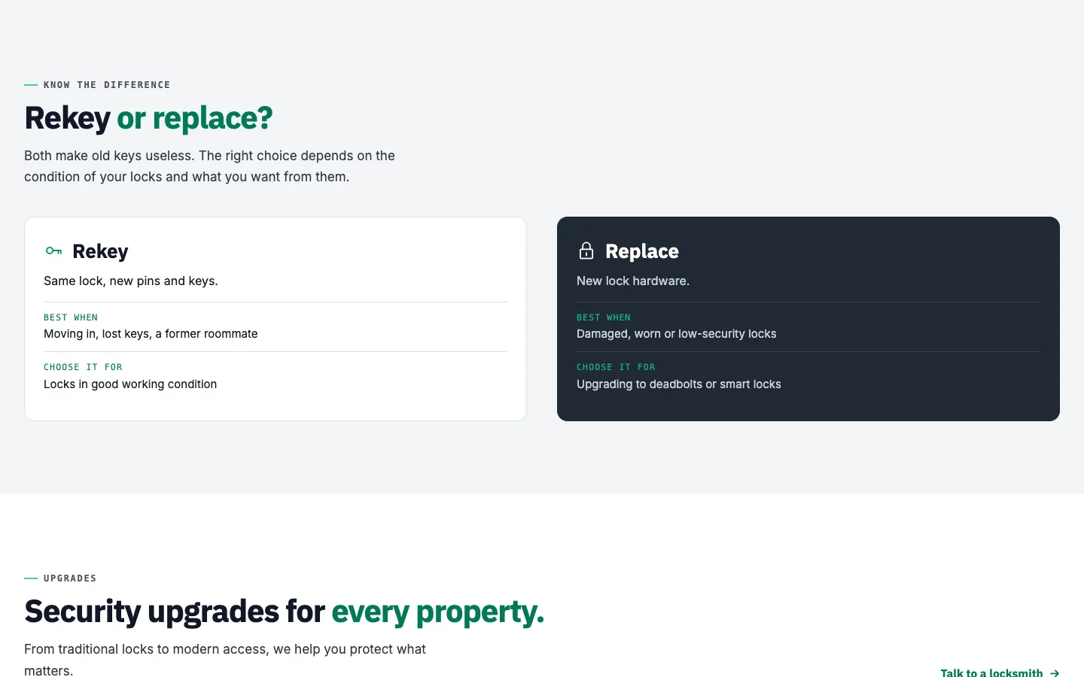Image resolution: width=1084 pixels, height=677 pixels.
Task: Click the key icon beside Rekey
Action: coord(53,250)
